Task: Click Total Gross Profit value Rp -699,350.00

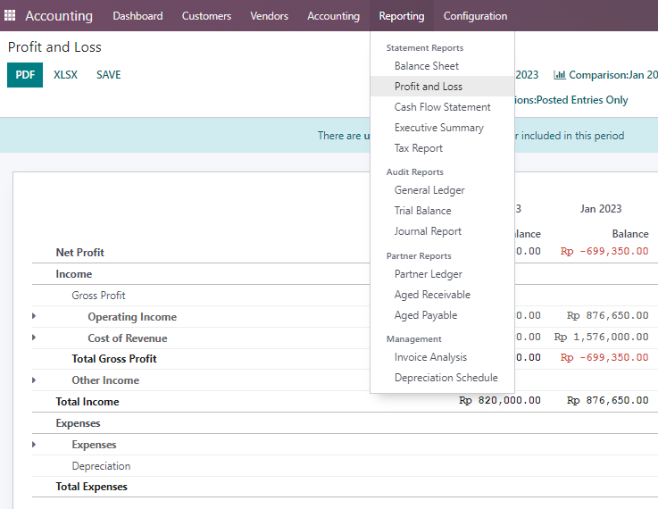Action: pos(604,357)
